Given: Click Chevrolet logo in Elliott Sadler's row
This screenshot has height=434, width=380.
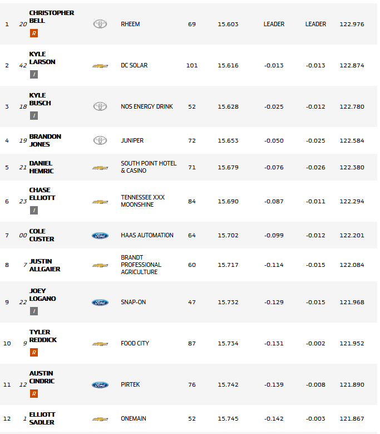Looking at the screenshot, I should 100,419.
